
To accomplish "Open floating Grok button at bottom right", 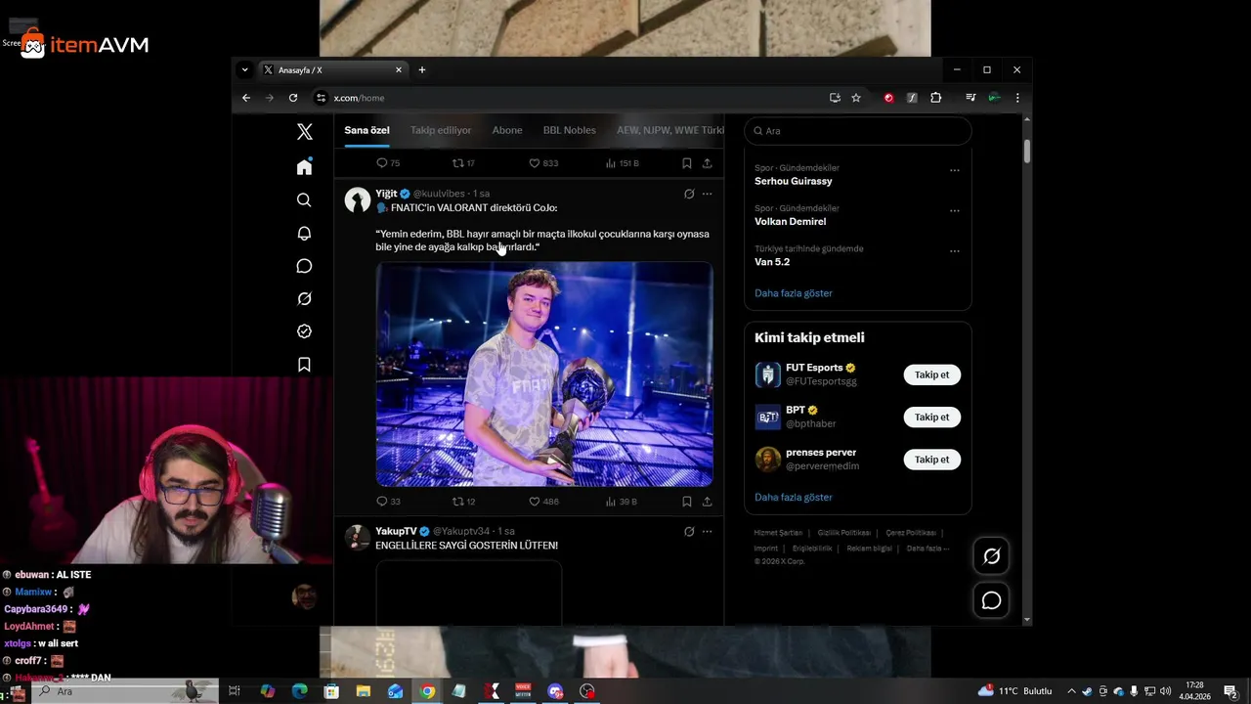I will click(991, 556).
